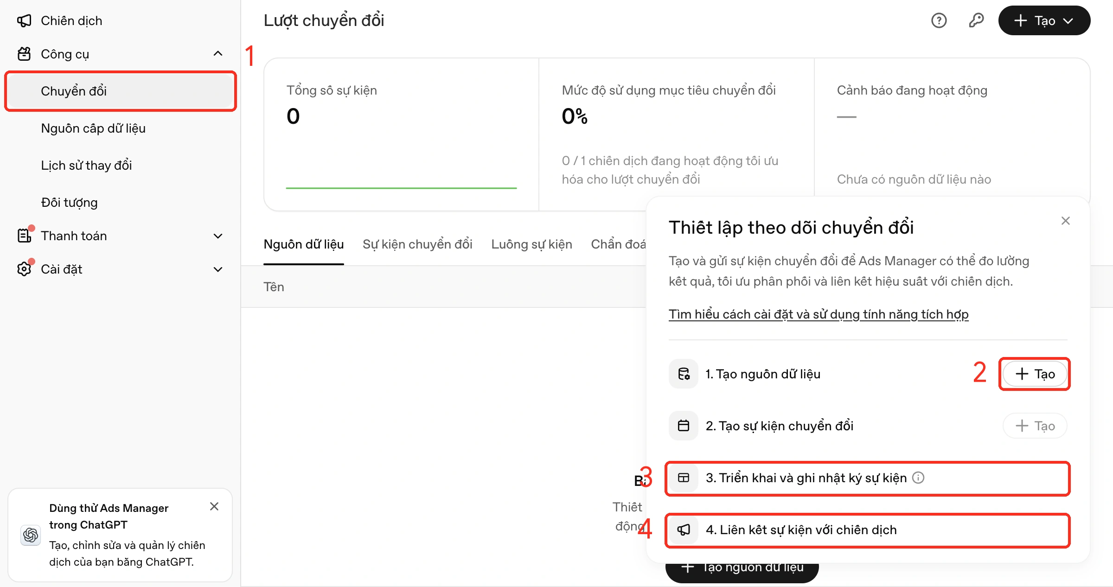Click Tạo button for Tạo nguồn dữ liệu
This screenshot has width=1113, height=587.
1035,374
